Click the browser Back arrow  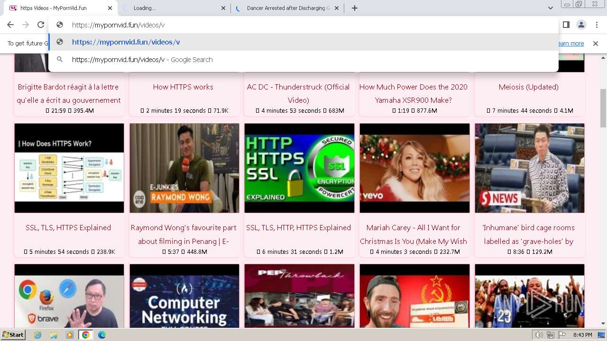(x=10, y=25)
